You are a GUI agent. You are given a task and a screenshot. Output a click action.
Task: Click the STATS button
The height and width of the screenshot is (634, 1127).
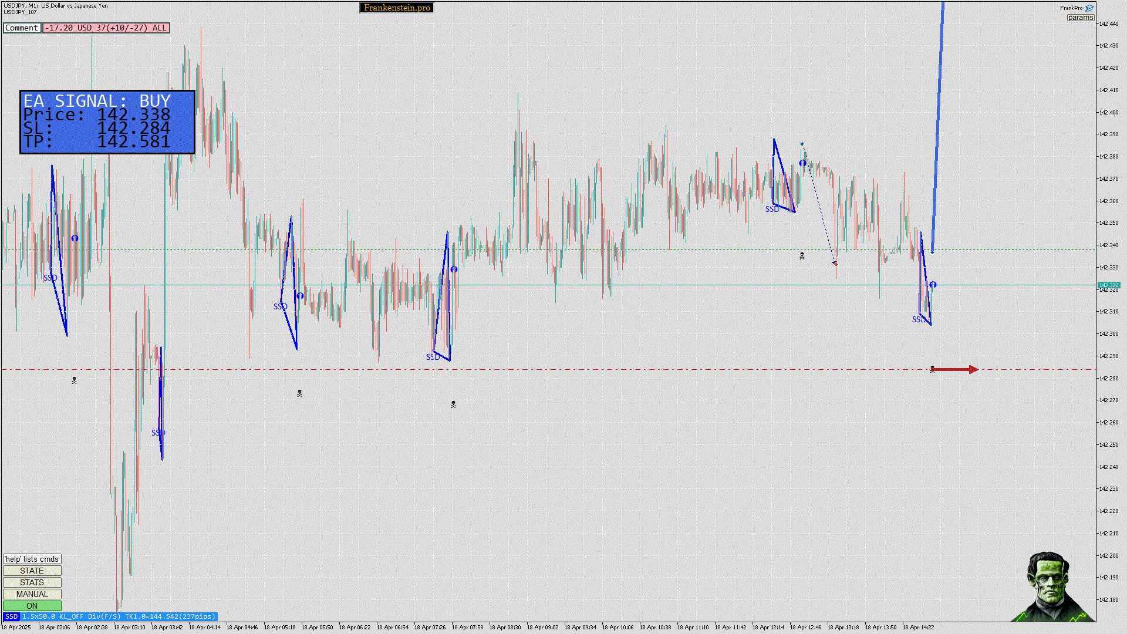point(32,582)
